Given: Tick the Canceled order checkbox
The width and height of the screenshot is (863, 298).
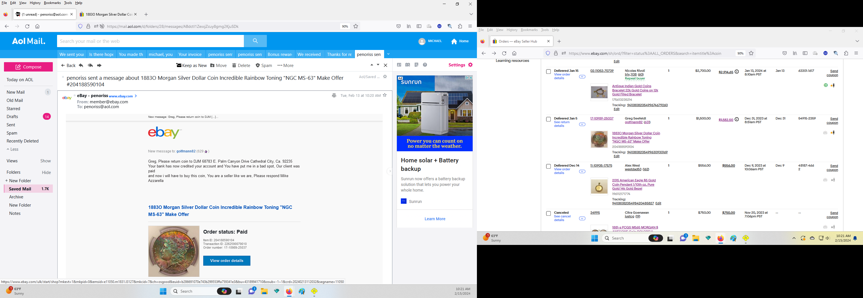Looking at the screenshot, I should (548, 214).
